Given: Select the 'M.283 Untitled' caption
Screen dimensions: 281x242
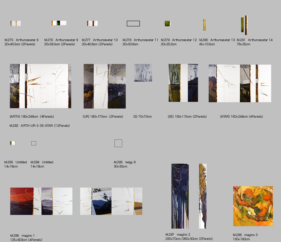Looking at the screenshot, I should (x=15, y=162).
